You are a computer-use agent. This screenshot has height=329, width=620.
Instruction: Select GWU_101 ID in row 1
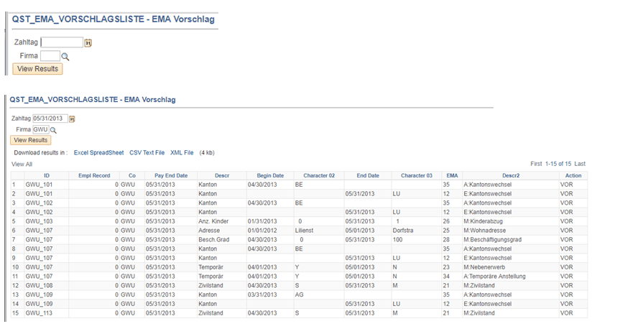pyautogui.click(x=39, y=185)
